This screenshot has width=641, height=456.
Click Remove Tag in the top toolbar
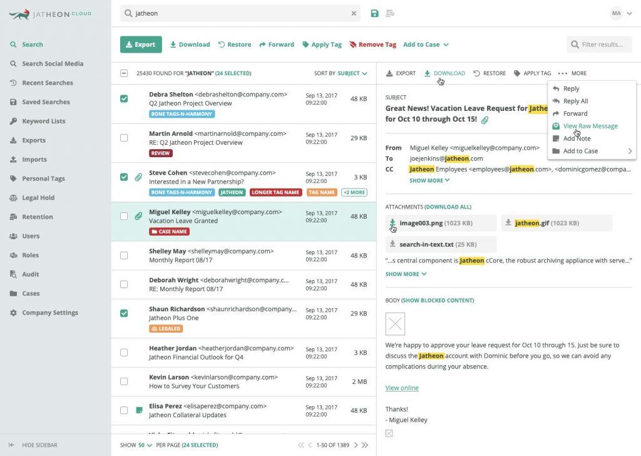(x=373, y=44)
